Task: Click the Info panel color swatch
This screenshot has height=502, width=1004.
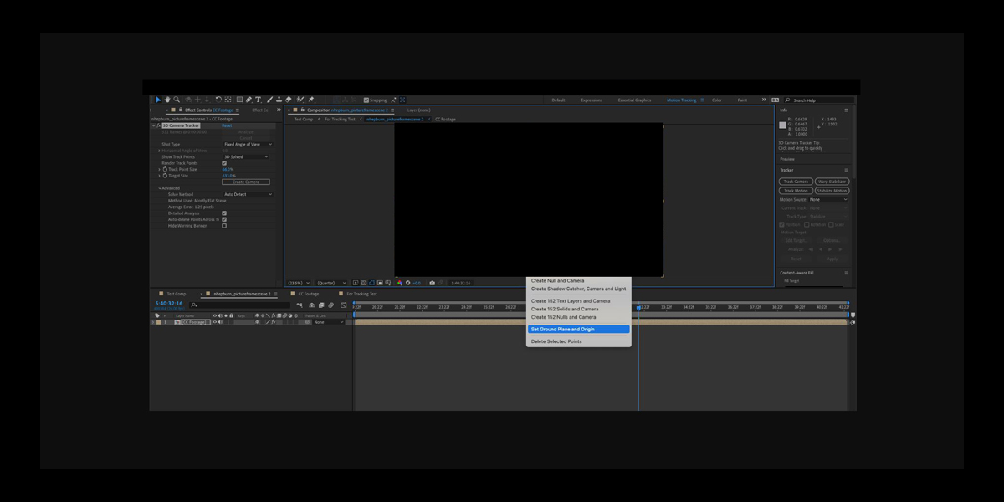Action: (783, 125)
